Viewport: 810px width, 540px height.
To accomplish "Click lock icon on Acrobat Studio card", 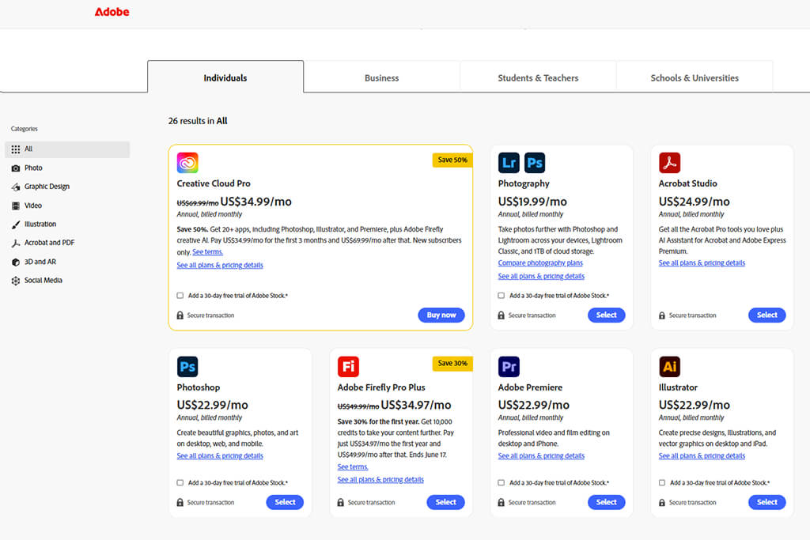I will pyautogui.click(x=662, y=315).
